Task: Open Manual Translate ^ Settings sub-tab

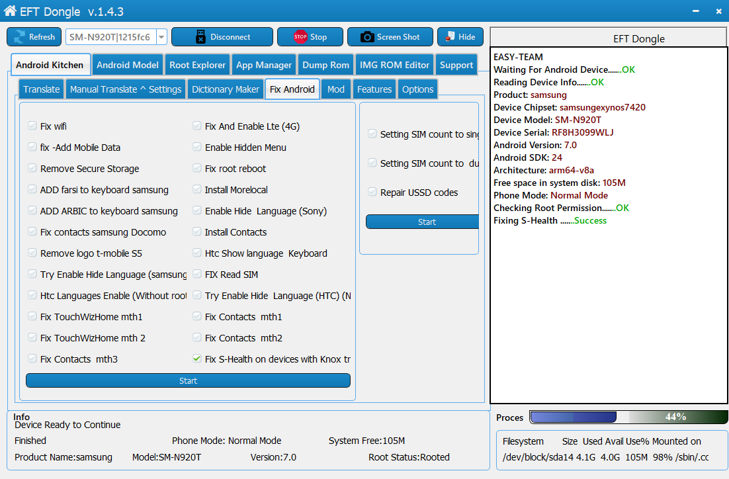Action: [x=126, y=89]
